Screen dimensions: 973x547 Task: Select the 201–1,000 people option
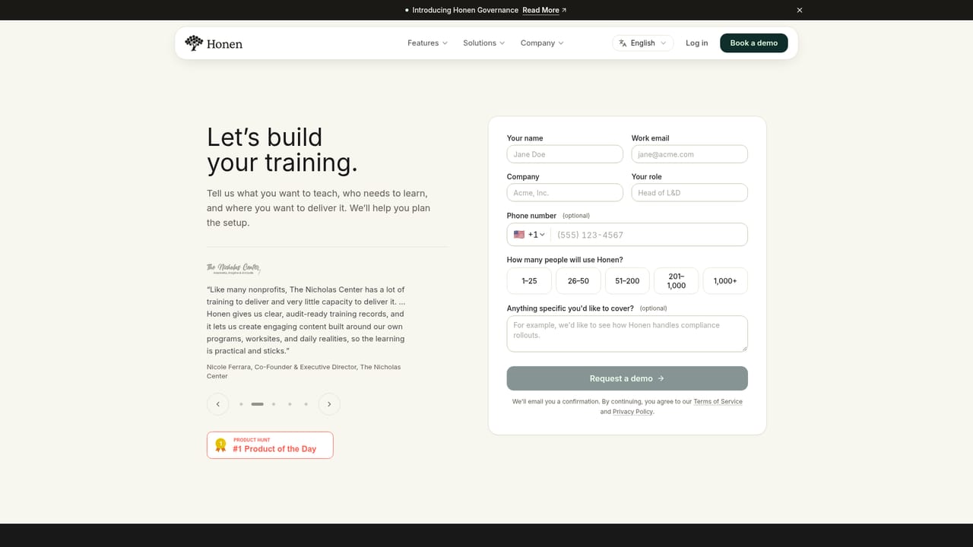tap(677, 281)
